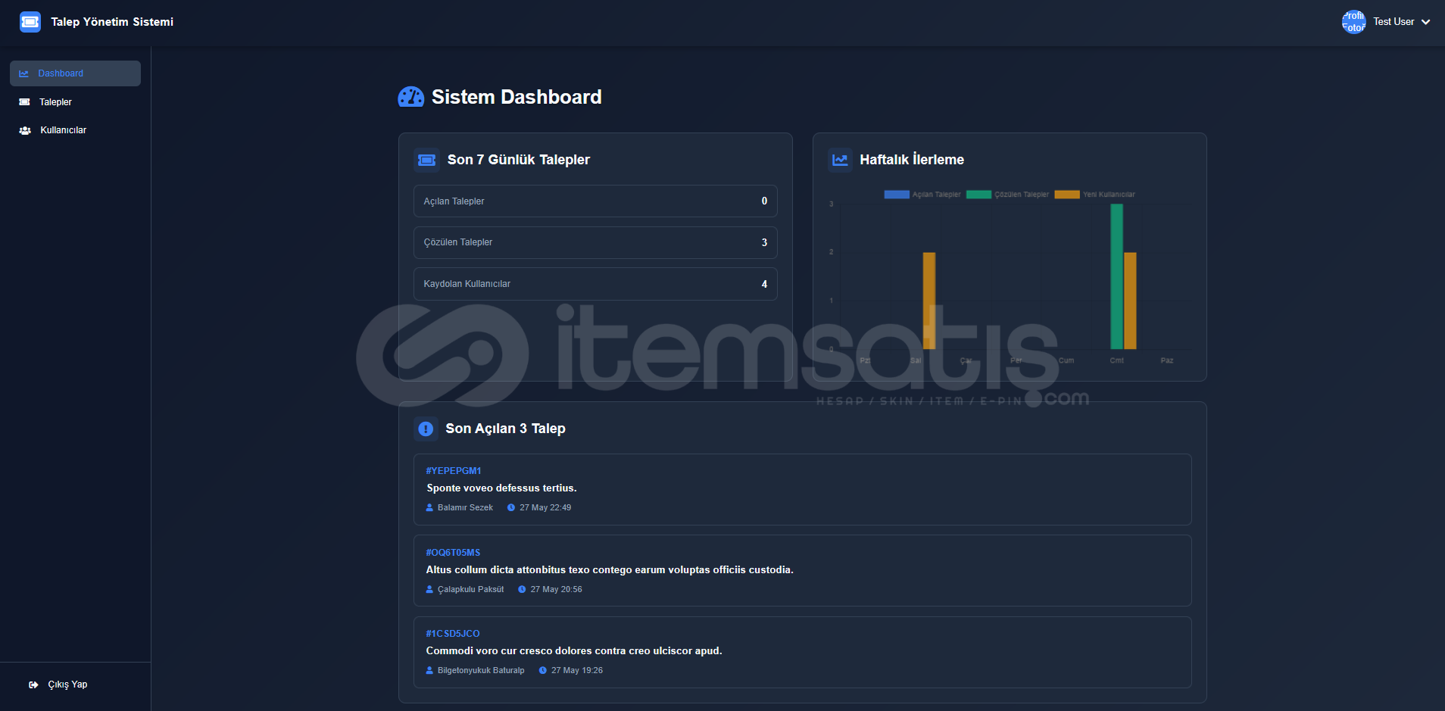Open the Talepler menu item
The width and height of the screenshot is (1445, 711).
coord(55,102)
